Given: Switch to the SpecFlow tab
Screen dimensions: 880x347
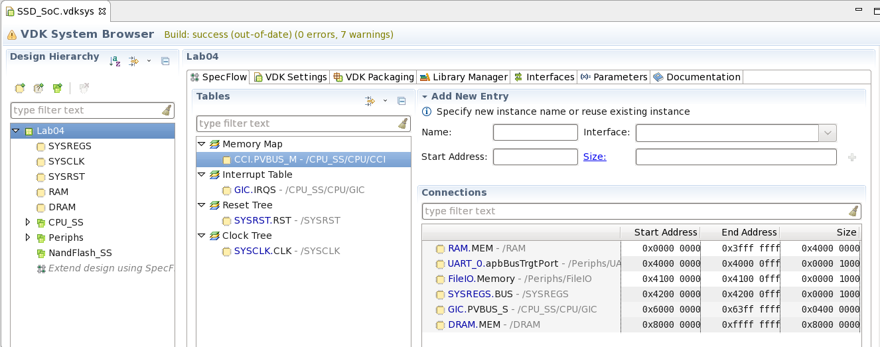Looking at the screenshot, I should click(219, 77).
